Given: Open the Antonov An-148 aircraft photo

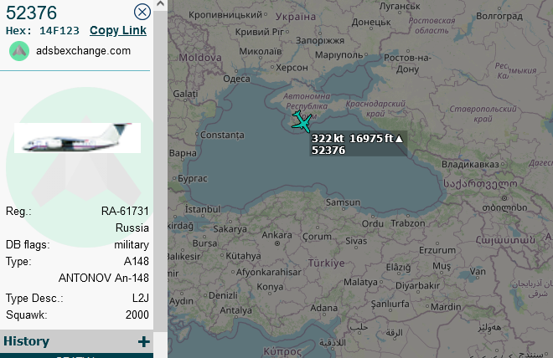Looking at the screenshot, I should point(77,138).
